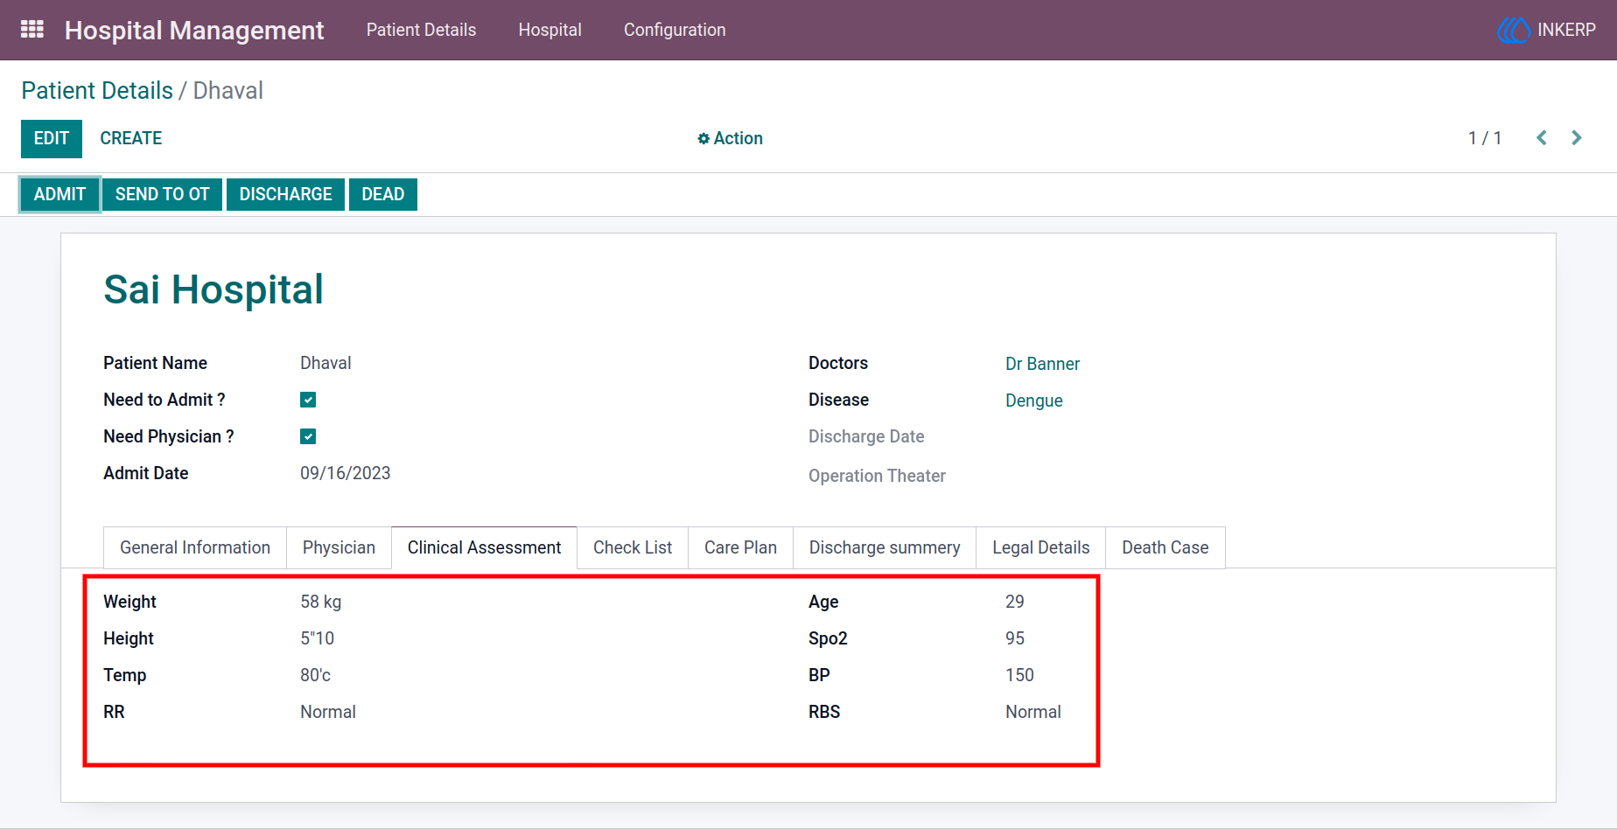This screenshot has height=829, width=1617.
Task: Switch to General Information tab
Action: [x=195, y=547]
